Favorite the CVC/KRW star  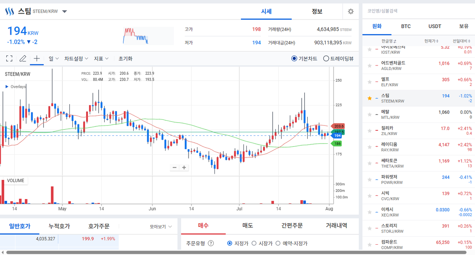pyautogui.click(x=369, y=196)
